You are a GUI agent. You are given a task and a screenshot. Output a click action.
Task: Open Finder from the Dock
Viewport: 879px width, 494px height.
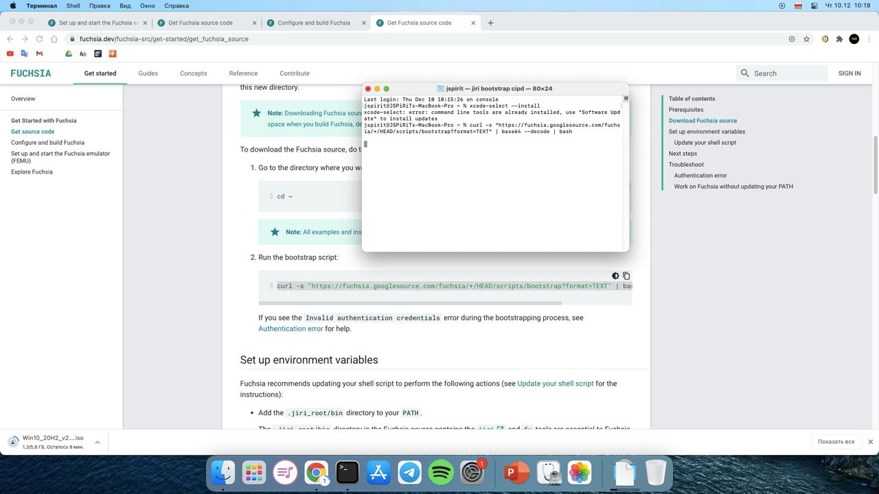tap(222, 472)
